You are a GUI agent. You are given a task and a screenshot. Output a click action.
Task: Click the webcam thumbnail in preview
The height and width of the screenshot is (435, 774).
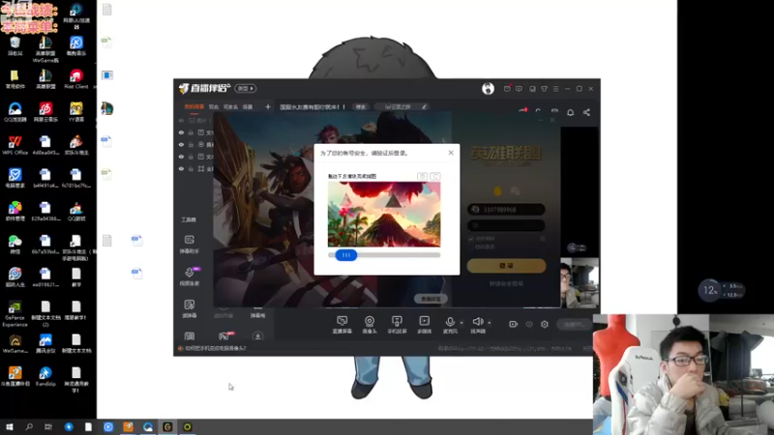(580, 282)
